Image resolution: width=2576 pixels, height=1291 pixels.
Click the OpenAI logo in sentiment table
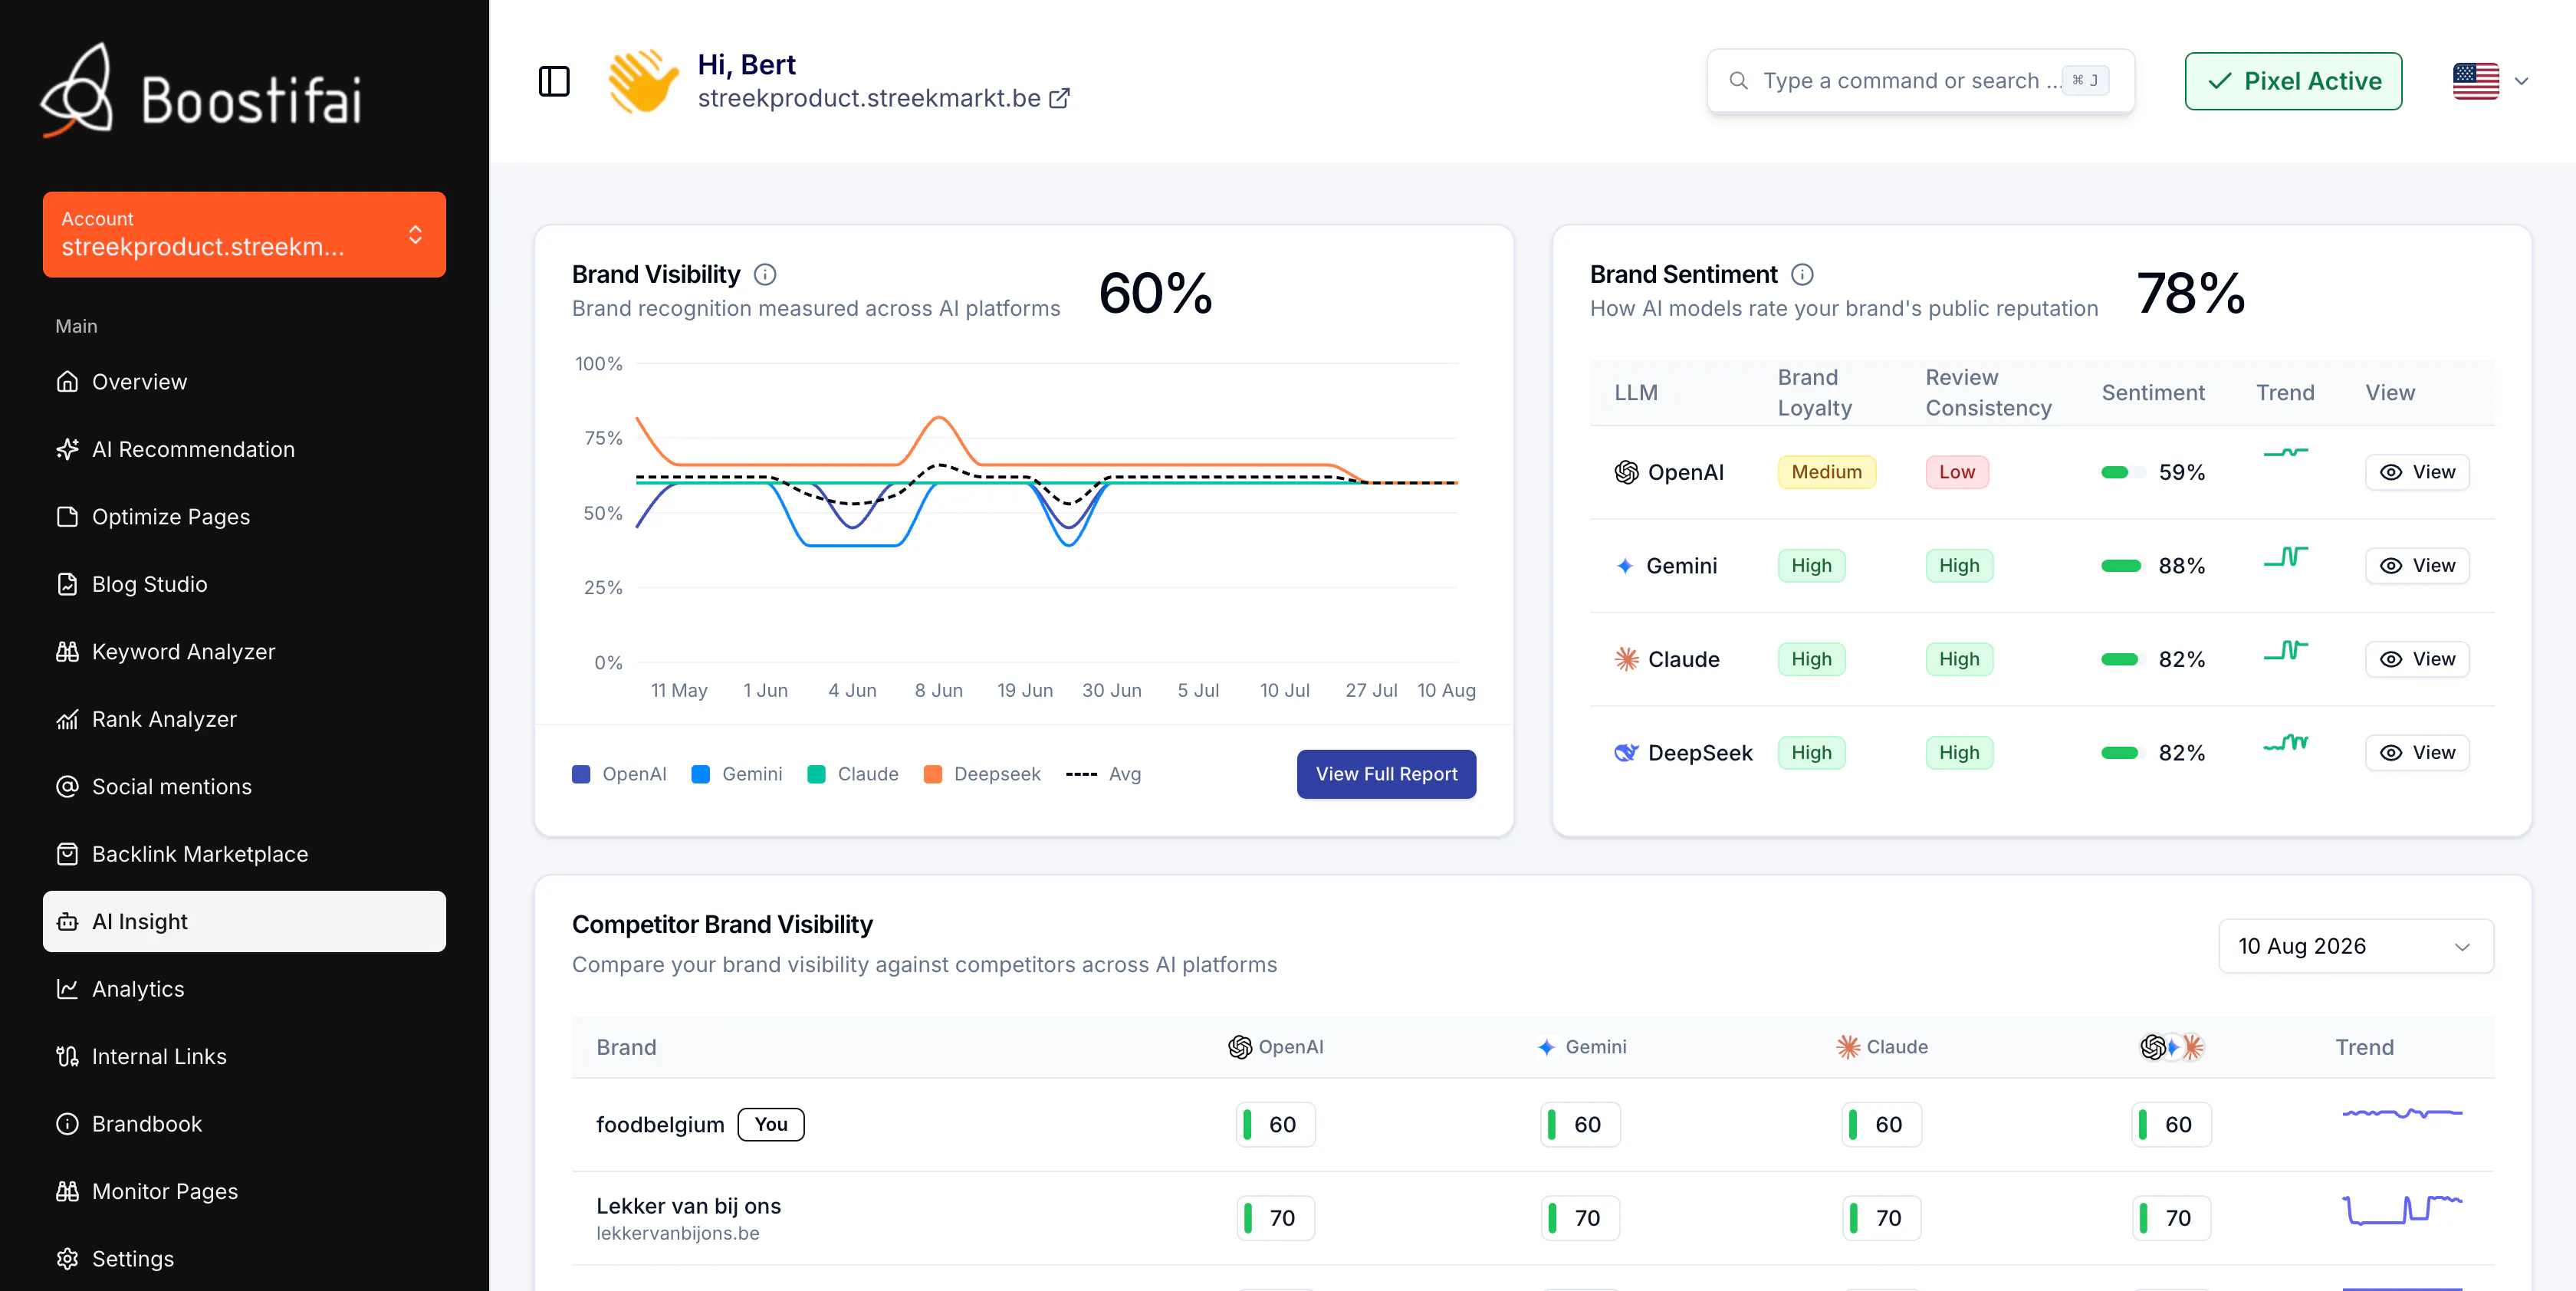(x=1627, y=472)
